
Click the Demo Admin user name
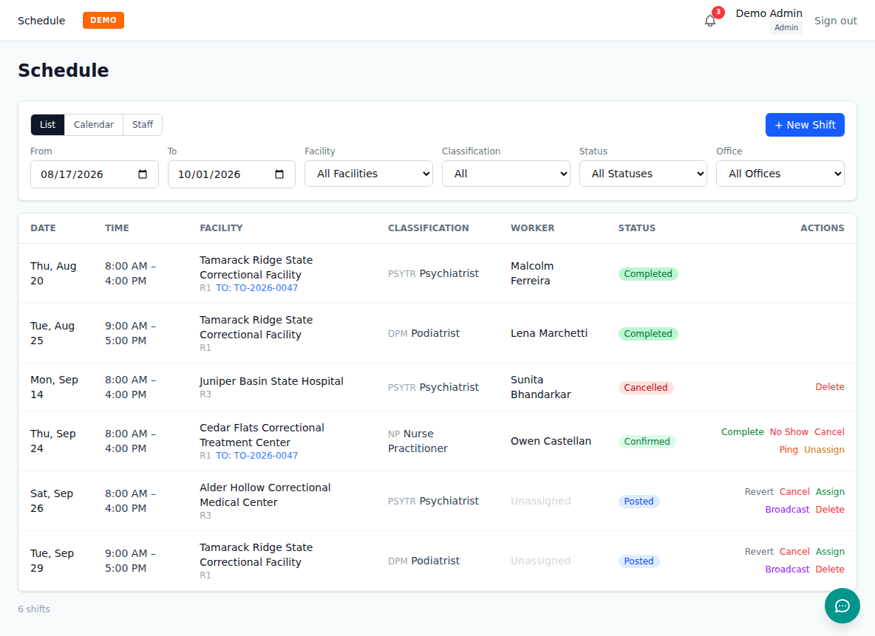[769, 13]
